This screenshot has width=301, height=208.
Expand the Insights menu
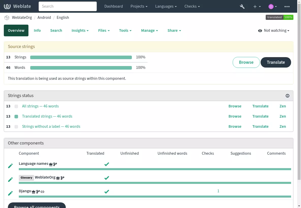coord(80,30)
